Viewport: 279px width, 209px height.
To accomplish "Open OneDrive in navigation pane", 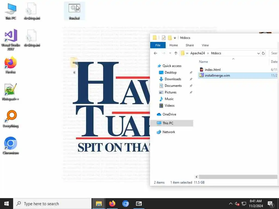I will (x=166, y=114).
